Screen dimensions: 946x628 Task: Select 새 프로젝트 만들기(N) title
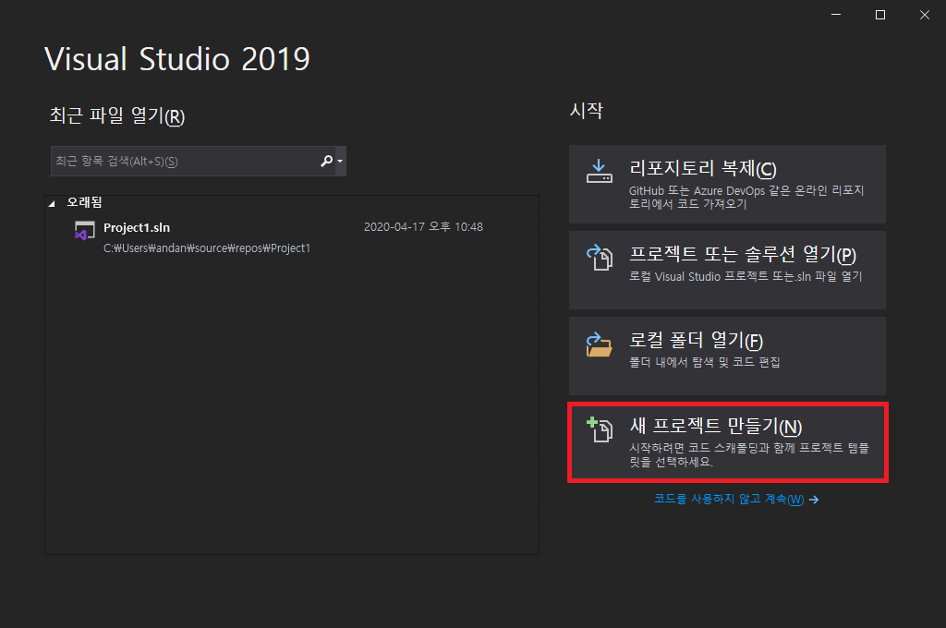point(716,426)
